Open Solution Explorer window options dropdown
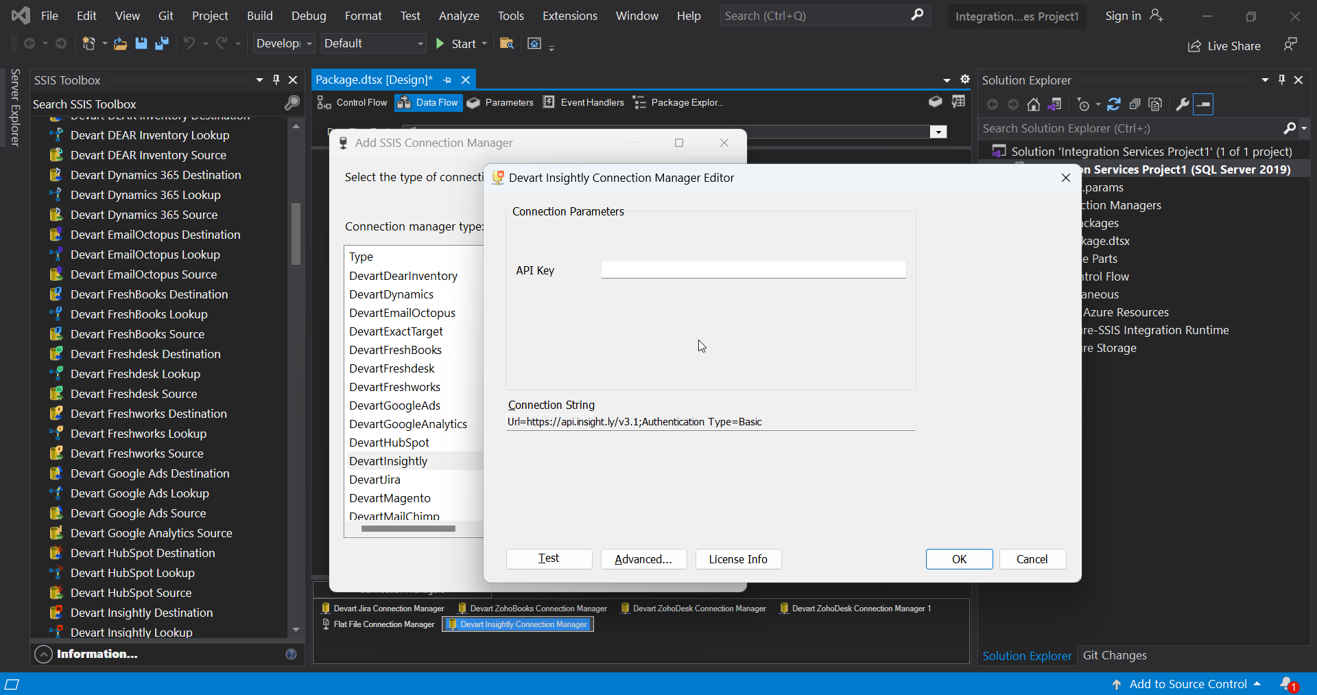This screenshot has width=1317, height=695. point(1265,80)
